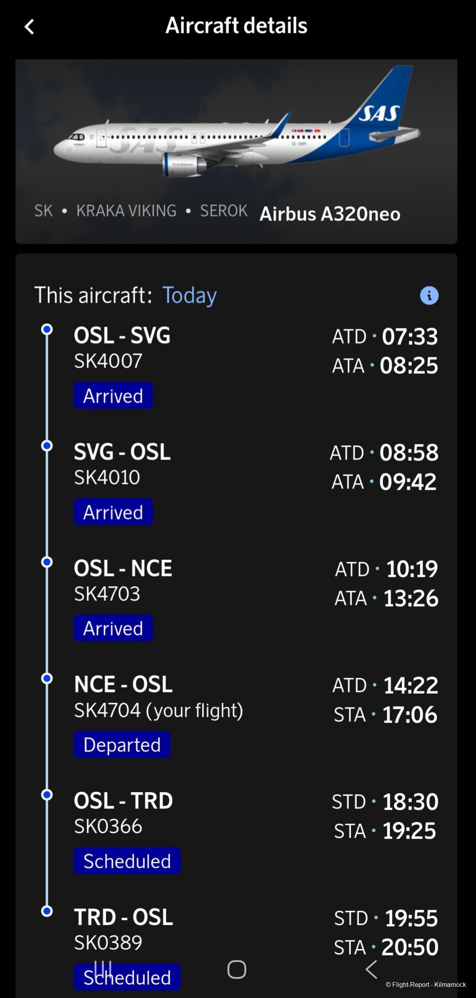Open the blue info icon
Image resolution: width=476 pixels, height=998 pixels.
tap(429, 296)
